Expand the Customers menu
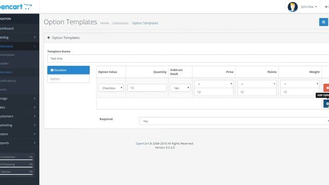 (x=20, y=116)
